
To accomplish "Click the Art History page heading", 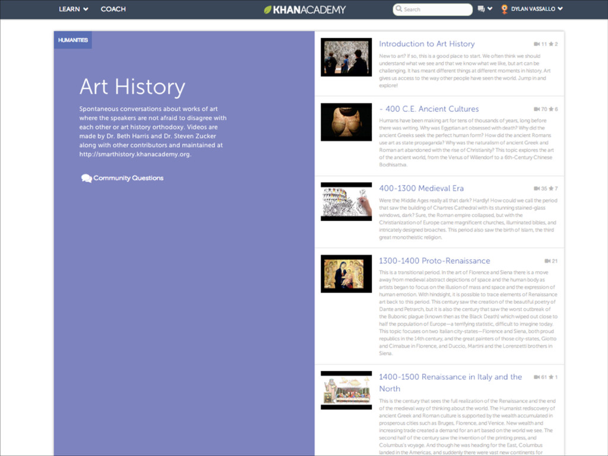I will (x=132, y=87).
